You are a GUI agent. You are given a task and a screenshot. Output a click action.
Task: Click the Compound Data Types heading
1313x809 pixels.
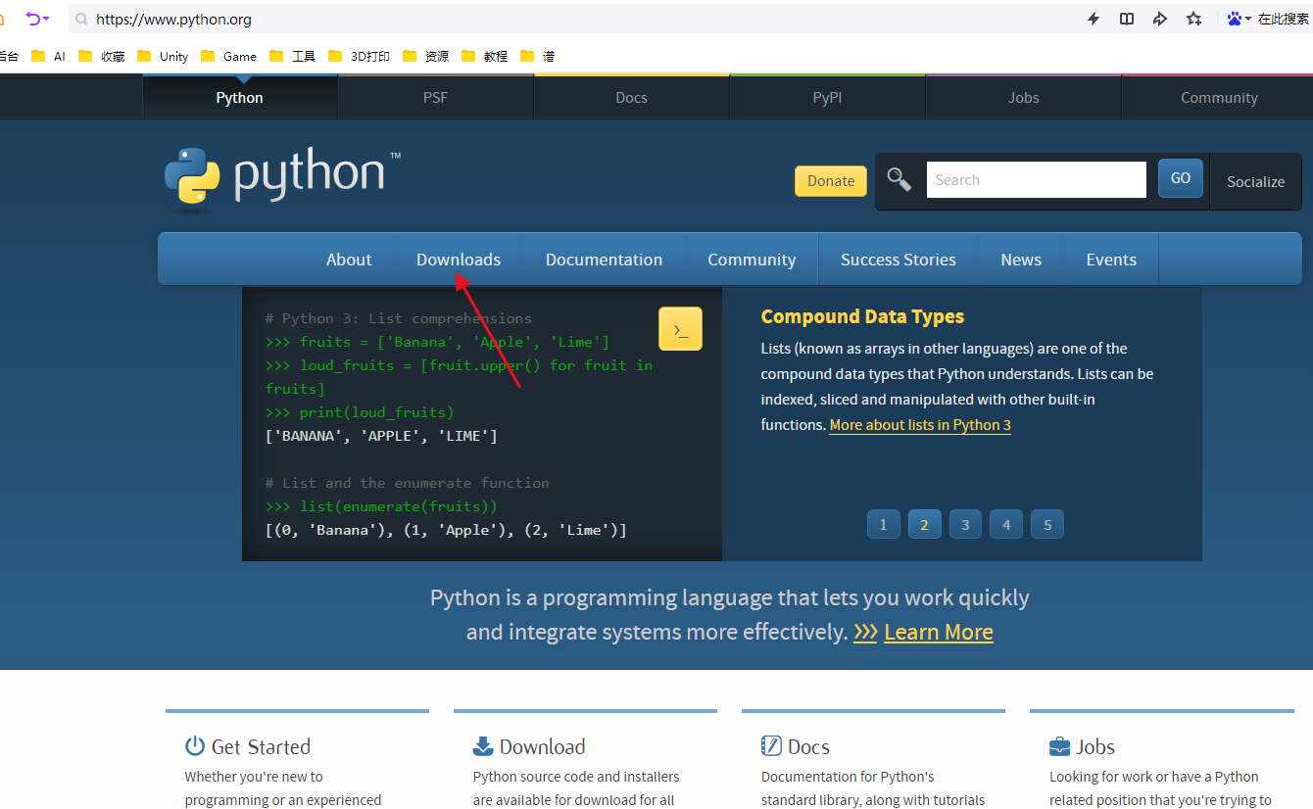coord(862,316)
